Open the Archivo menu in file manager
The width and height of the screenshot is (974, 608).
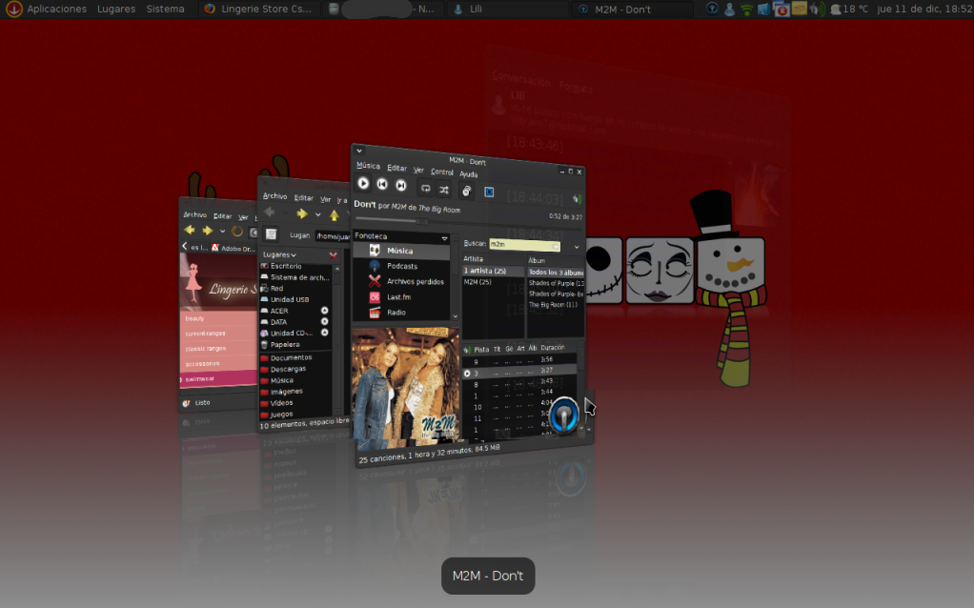[x=274, y=196]
